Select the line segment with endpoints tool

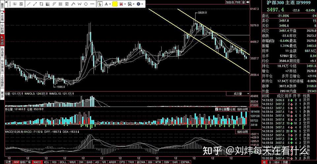(x=35, y=4)
